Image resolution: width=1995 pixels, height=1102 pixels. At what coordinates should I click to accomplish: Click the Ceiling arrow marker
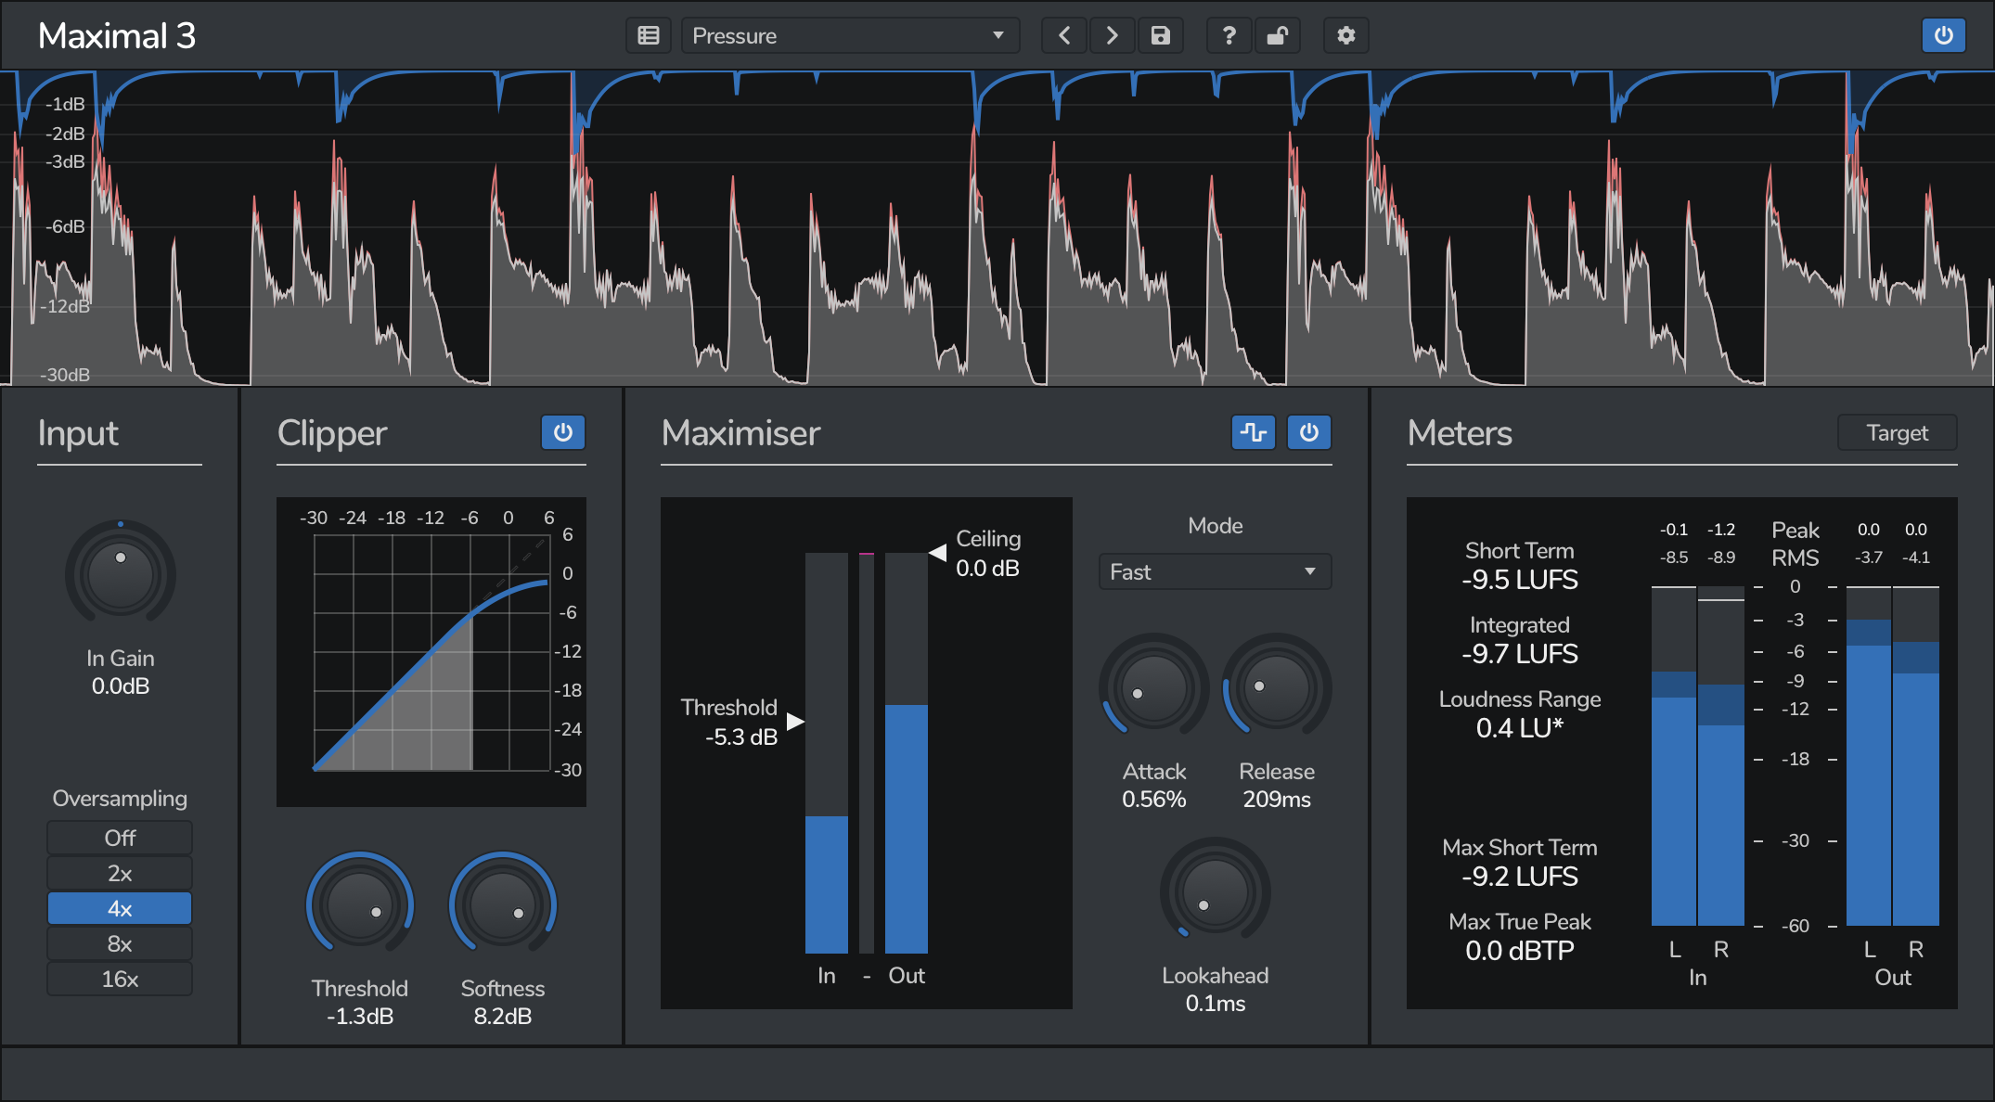(937, 553)
